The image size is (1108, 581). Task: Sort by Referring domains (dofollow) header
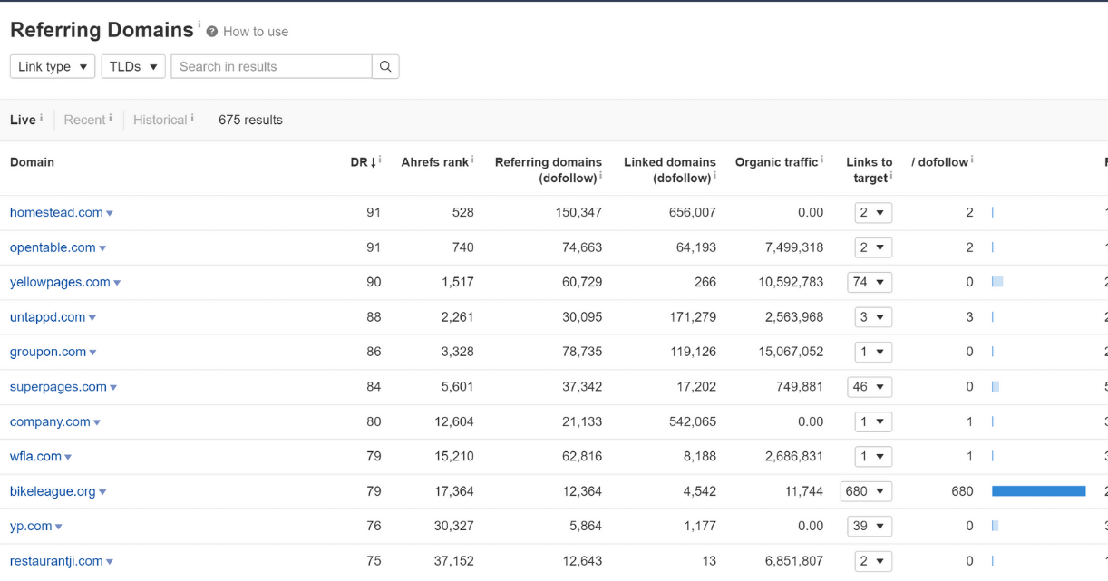pos(548,170)
